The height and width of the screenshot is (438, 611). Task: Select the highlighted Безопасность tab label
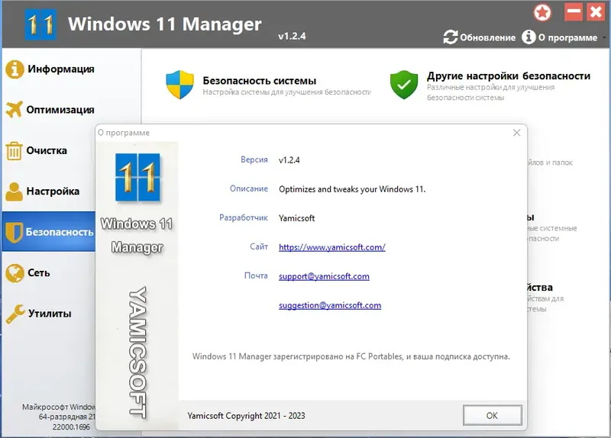click(60, 232)
